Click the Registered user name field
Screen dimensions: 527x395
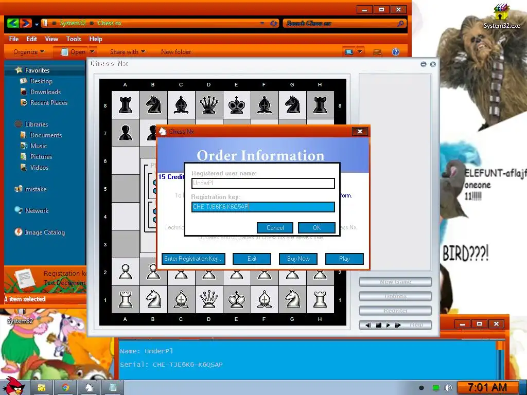coord(263,183)
